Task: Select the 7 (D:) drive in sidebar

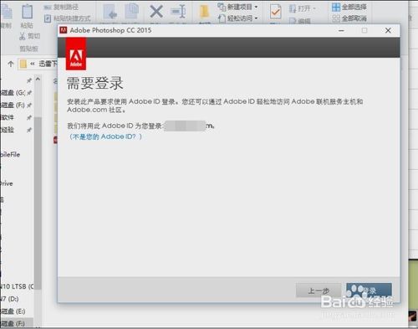Action: pos(9,299)
